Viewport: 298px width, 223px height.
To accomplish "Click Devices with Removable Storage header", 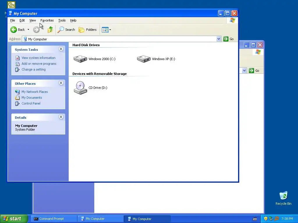I will (100, 74).
